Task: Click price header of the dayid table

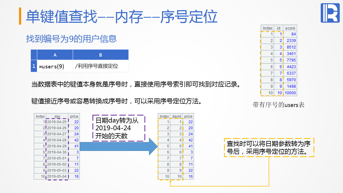Action: pos(188,116)
